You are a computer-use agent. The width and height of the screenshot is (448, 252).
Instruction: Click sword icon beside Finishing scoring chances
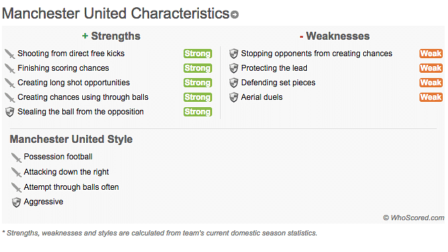10,68
